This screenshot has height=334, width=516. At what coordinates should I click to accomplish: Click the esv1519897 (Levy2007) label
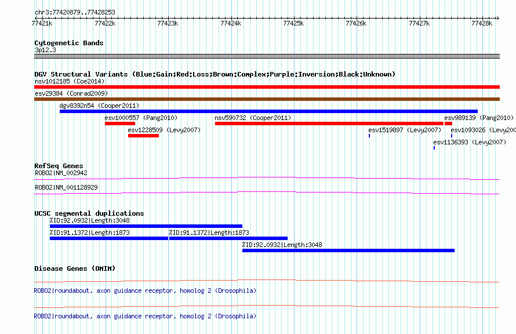click(x=405, y=130)
